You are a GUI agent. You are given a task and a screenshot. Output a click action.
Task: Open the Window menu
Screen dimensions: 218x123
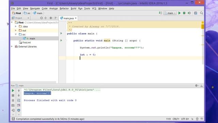click(103, 9)
